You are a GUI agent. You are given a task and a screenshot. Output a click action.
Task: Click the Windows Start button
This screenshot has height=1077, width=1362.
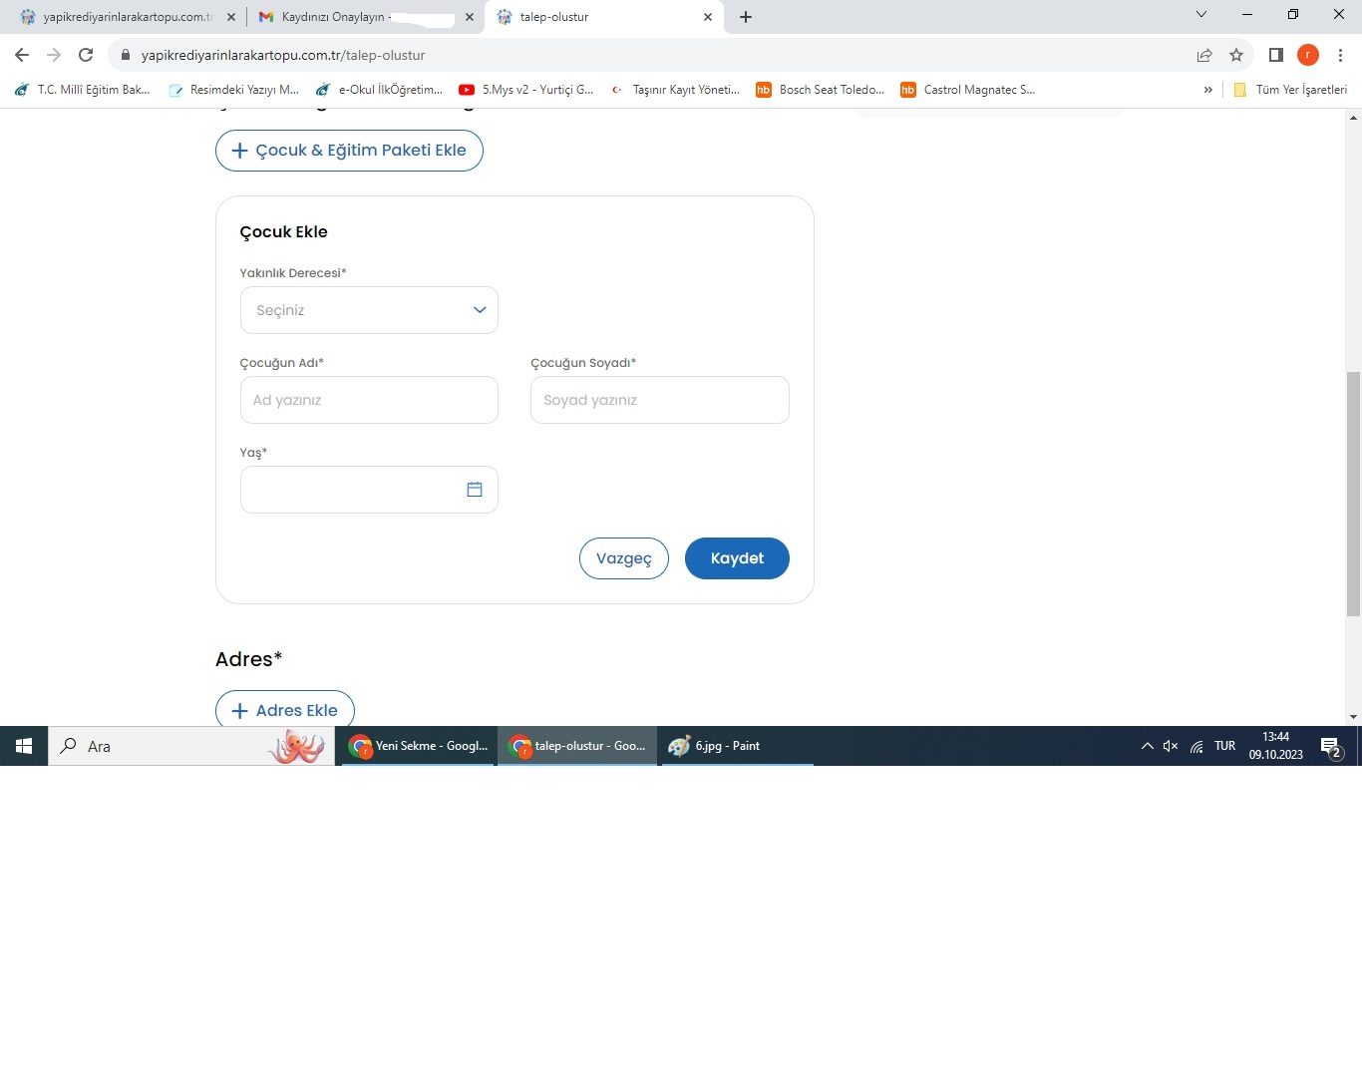(24, 746)
